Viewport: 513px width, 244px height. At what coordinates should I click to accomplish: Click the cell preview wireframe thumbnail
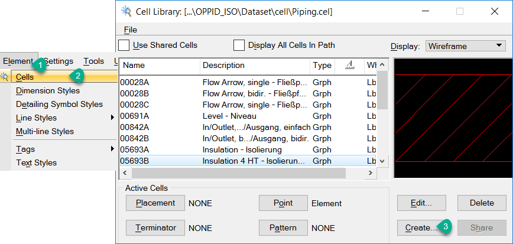pyautogui.click(x=453, y=118)
